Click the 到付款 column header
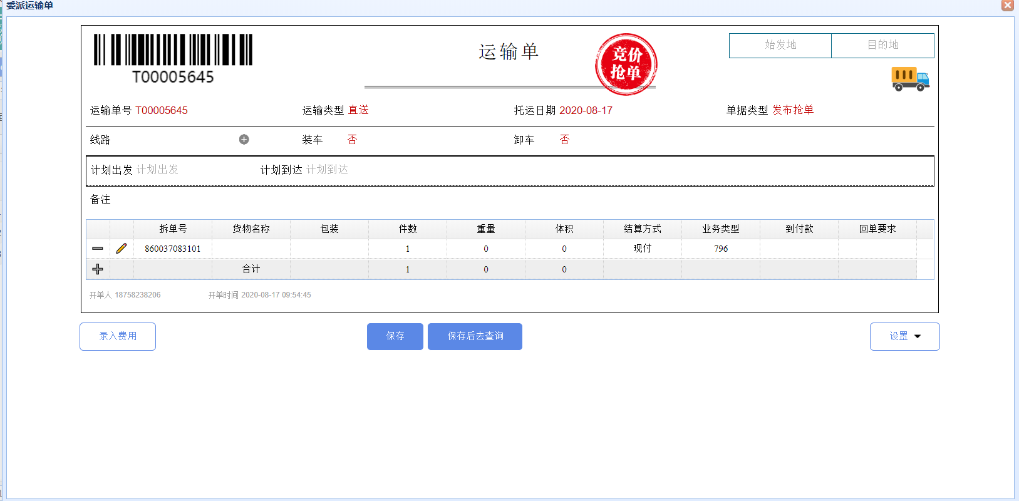The image size is (1019, 501). tap(799, 229)
